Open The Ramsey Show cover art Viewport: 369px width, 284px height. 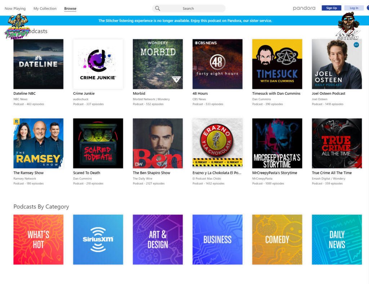pyautogui.click(x=38, y=143)
